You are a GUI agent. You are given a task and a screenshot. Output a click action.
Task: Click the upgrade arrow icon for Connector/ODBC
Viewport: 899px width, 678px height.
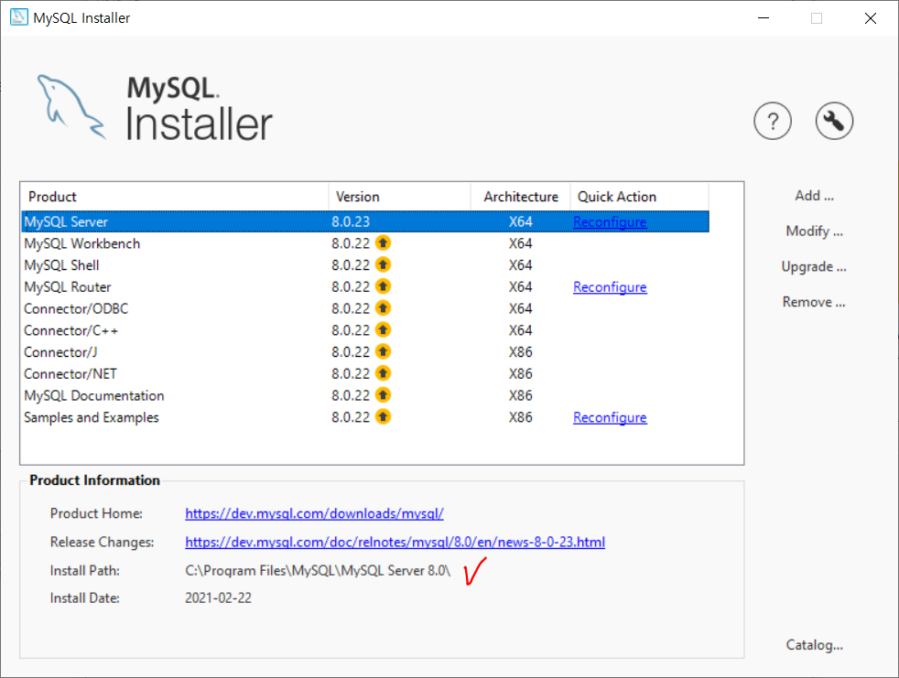(x=383, y=308)
